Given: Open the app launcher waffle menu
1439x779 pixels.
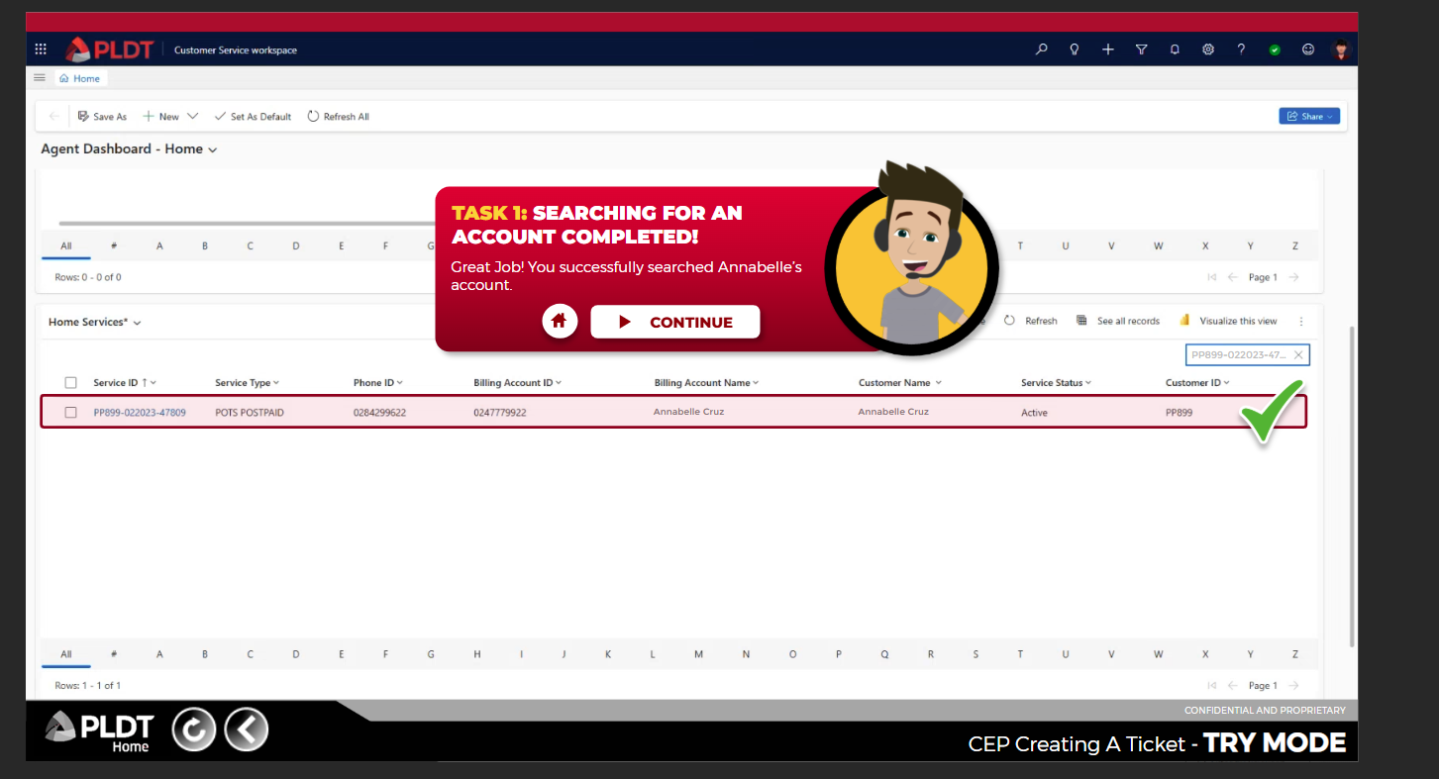Looking at the screenshot, I should [41, 49].
